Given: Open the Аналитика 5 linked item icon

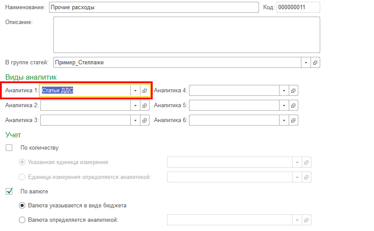Looking at the screenshot, I should click(293, 105).
